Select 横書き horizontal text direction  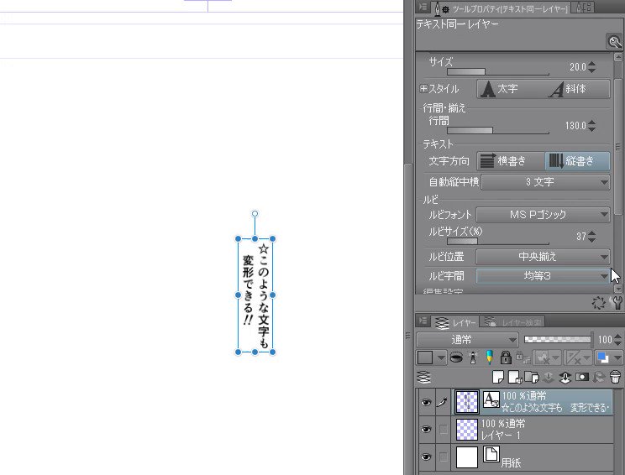(511, 161)
